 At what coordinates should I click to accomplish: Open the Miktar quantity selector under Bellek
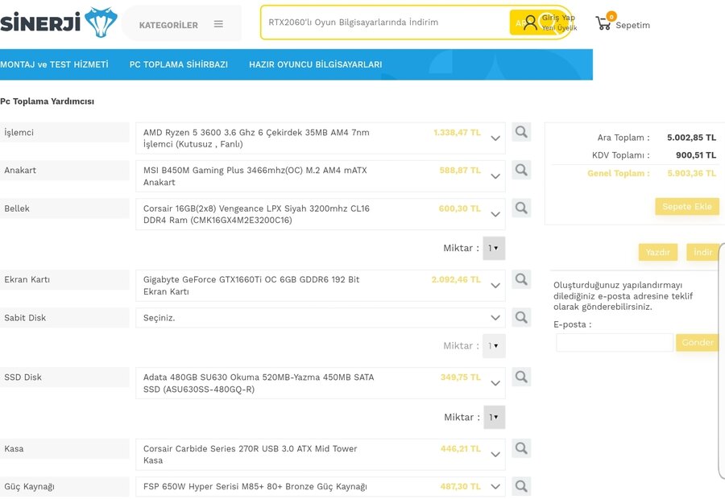coord(494,248)
